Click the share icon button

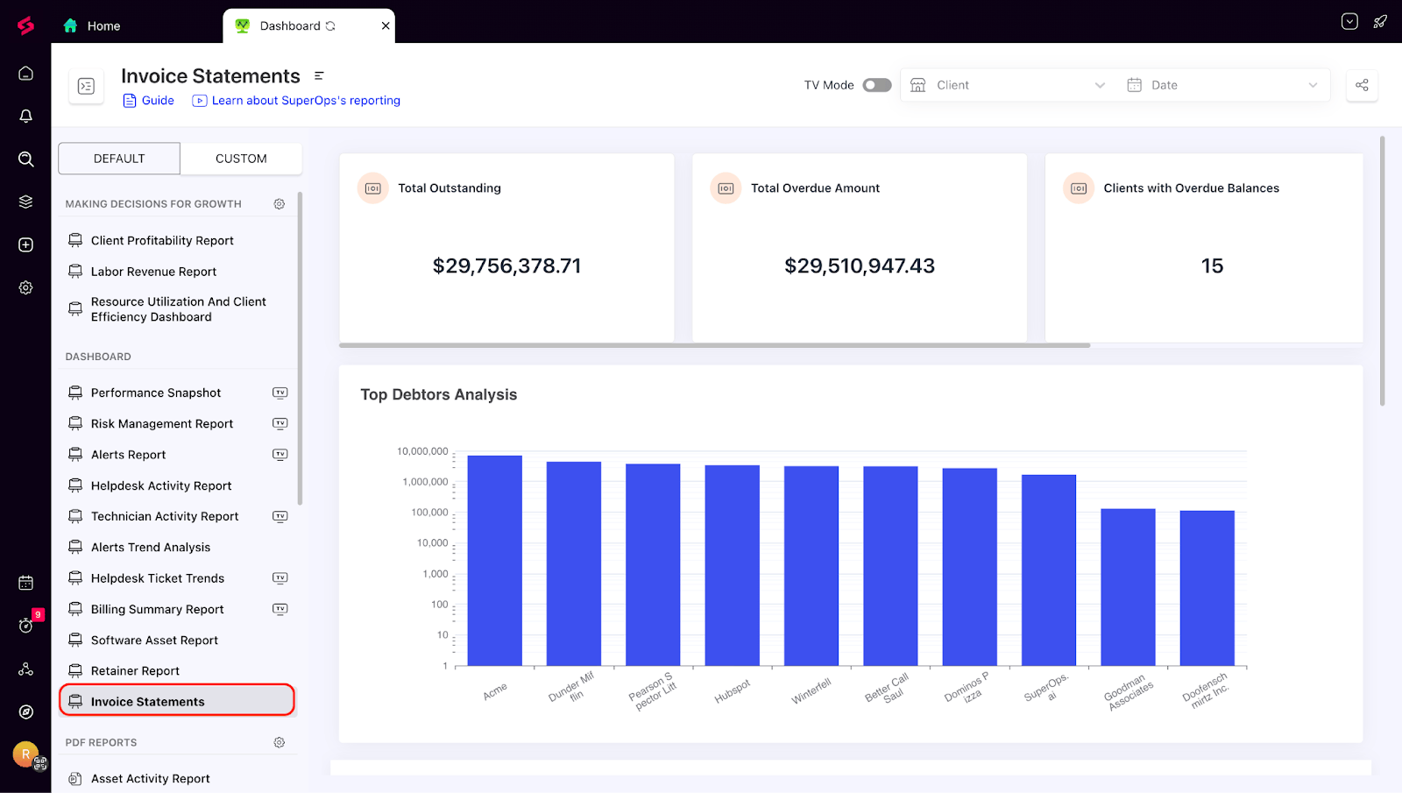[1362, 85]
